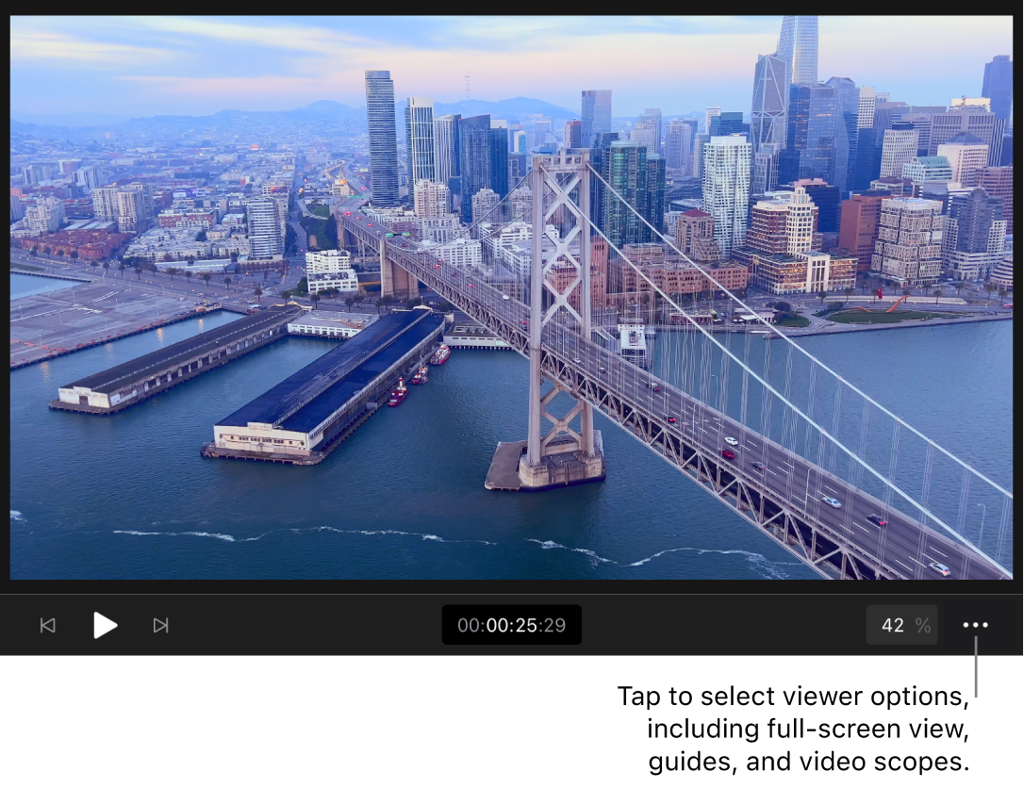Screen dimensions: 1024x788
Task: Tap the timecode showing 00:00:25:29
Action: click(511, 624)
